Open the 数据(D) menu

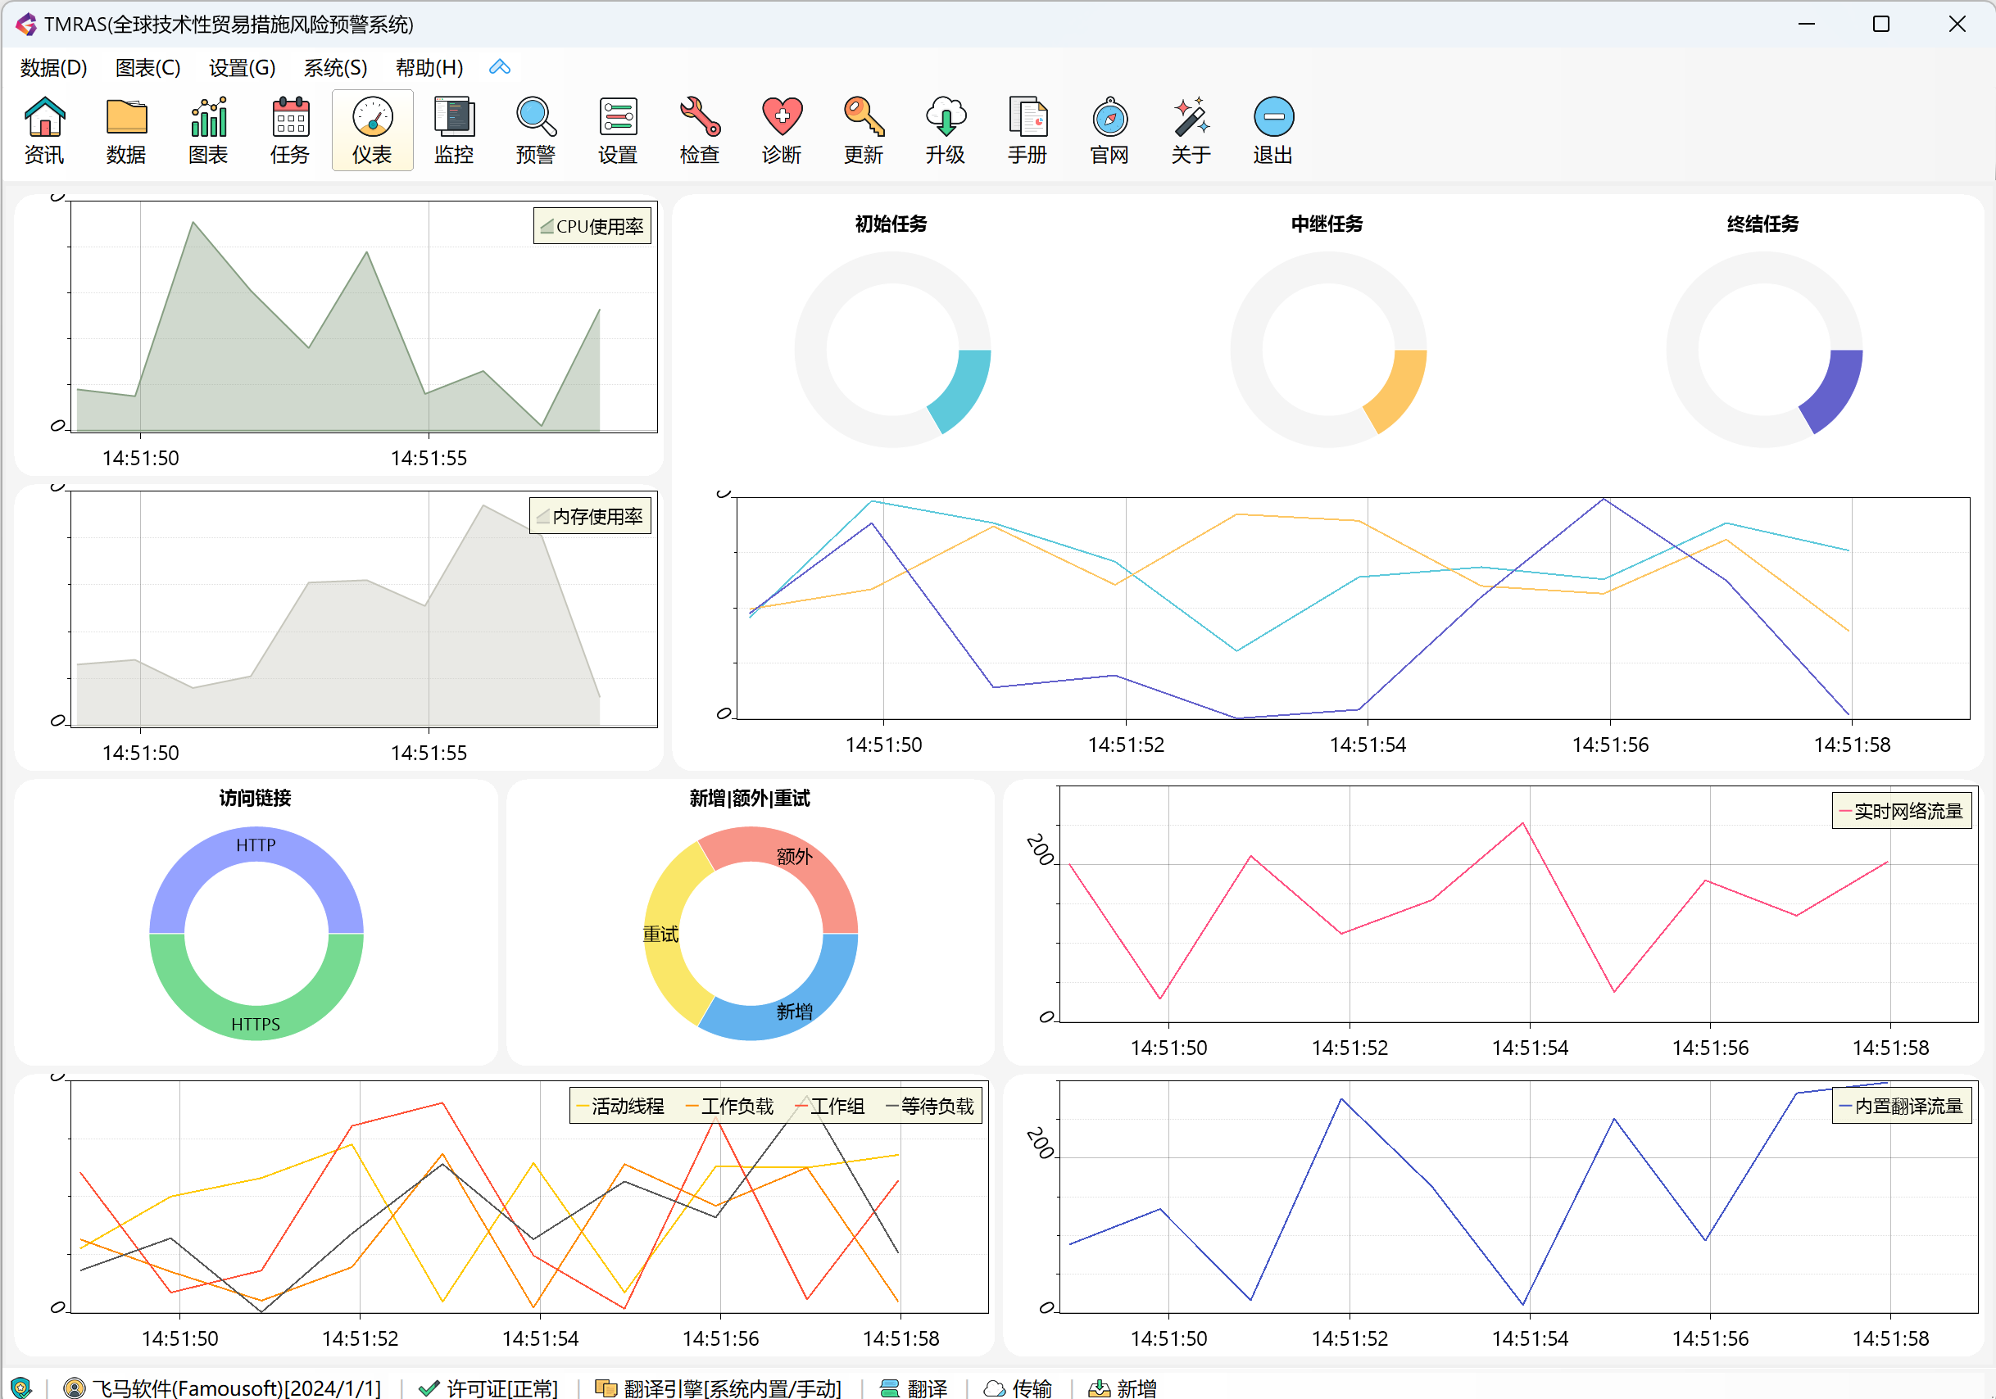coord(54,67)
